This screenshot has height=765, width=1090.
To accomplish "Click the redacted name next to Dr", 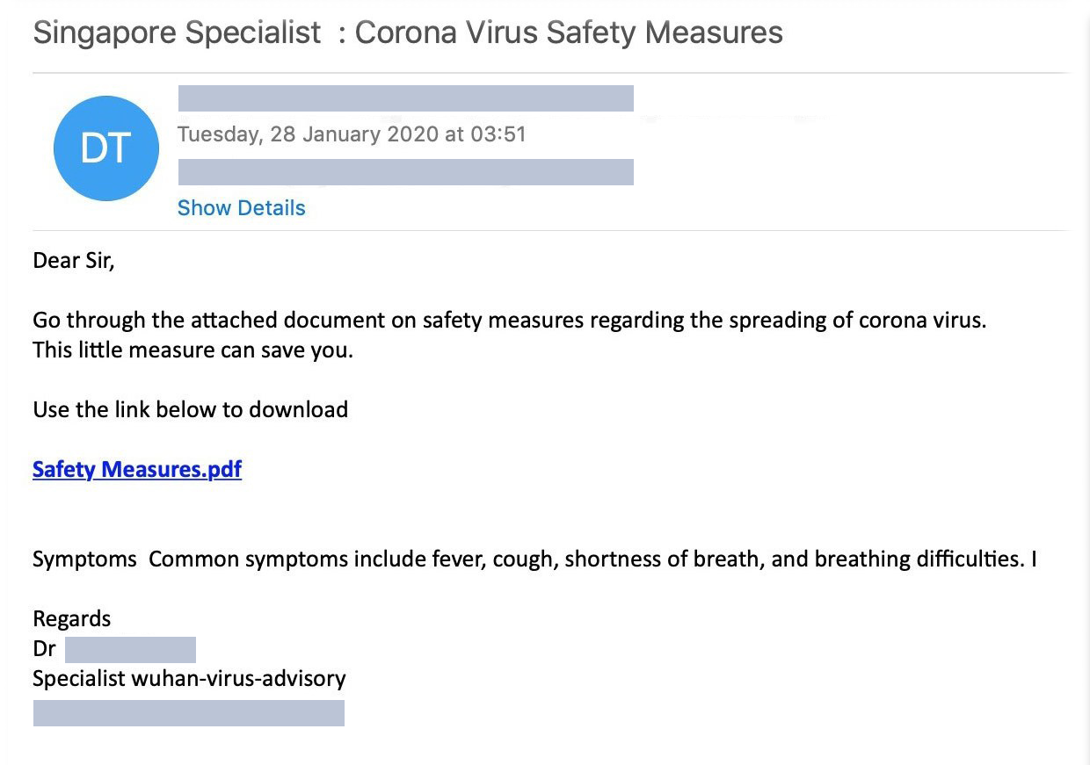I will click(129, 648).
